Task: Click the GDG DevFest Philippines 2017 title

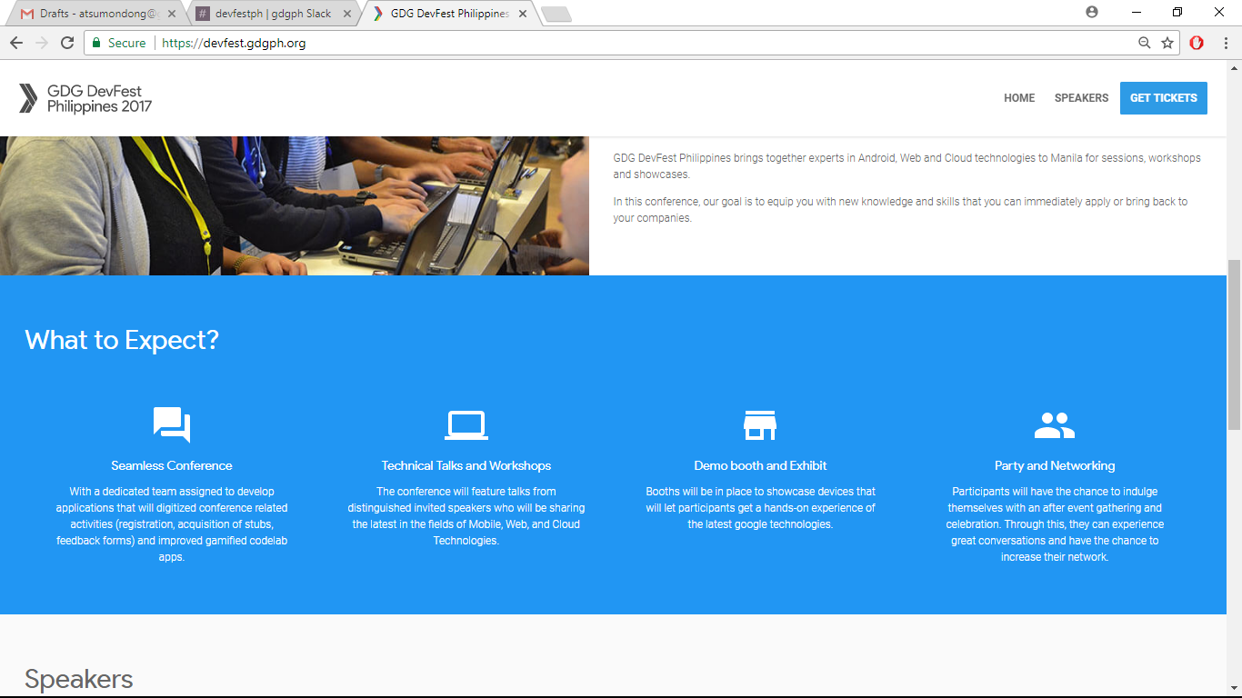Action: pos(100,98)
